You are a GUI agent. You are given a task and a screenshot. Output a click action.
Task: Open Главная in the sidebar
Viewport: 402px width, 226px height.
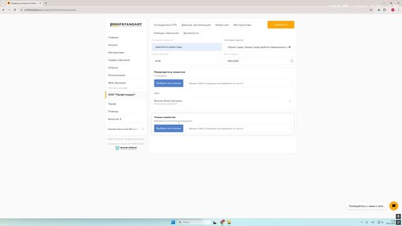pos(113,38)
